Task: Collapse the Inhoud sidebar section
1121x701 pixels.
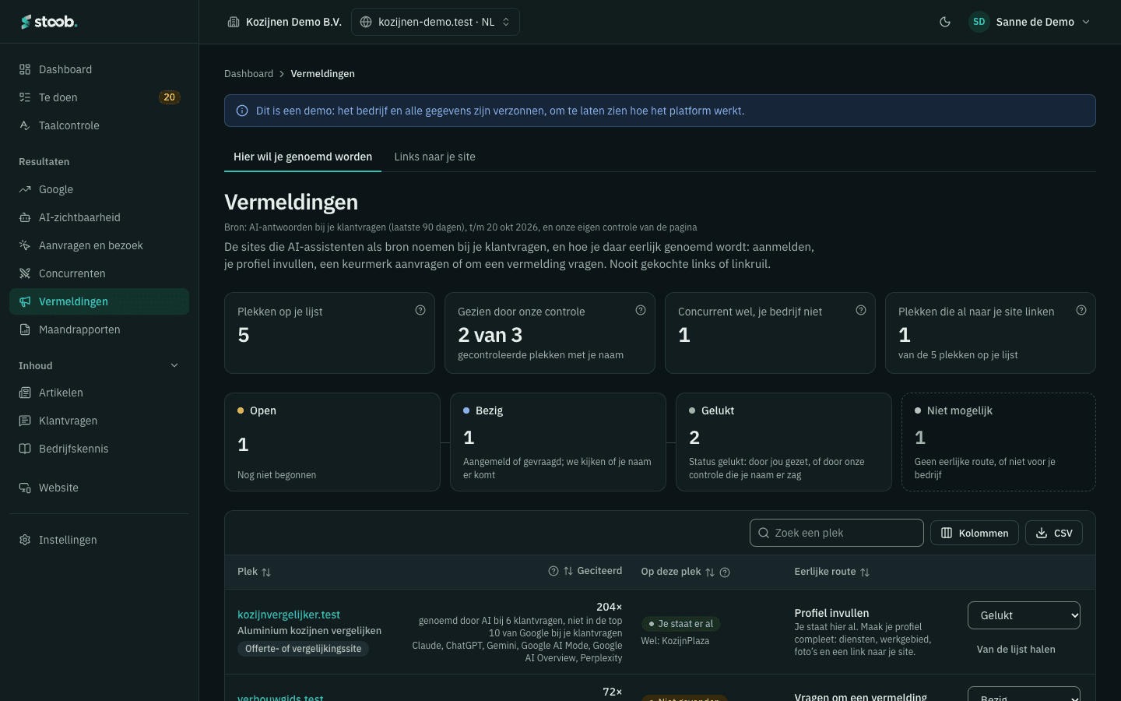Action: (174, 365)
